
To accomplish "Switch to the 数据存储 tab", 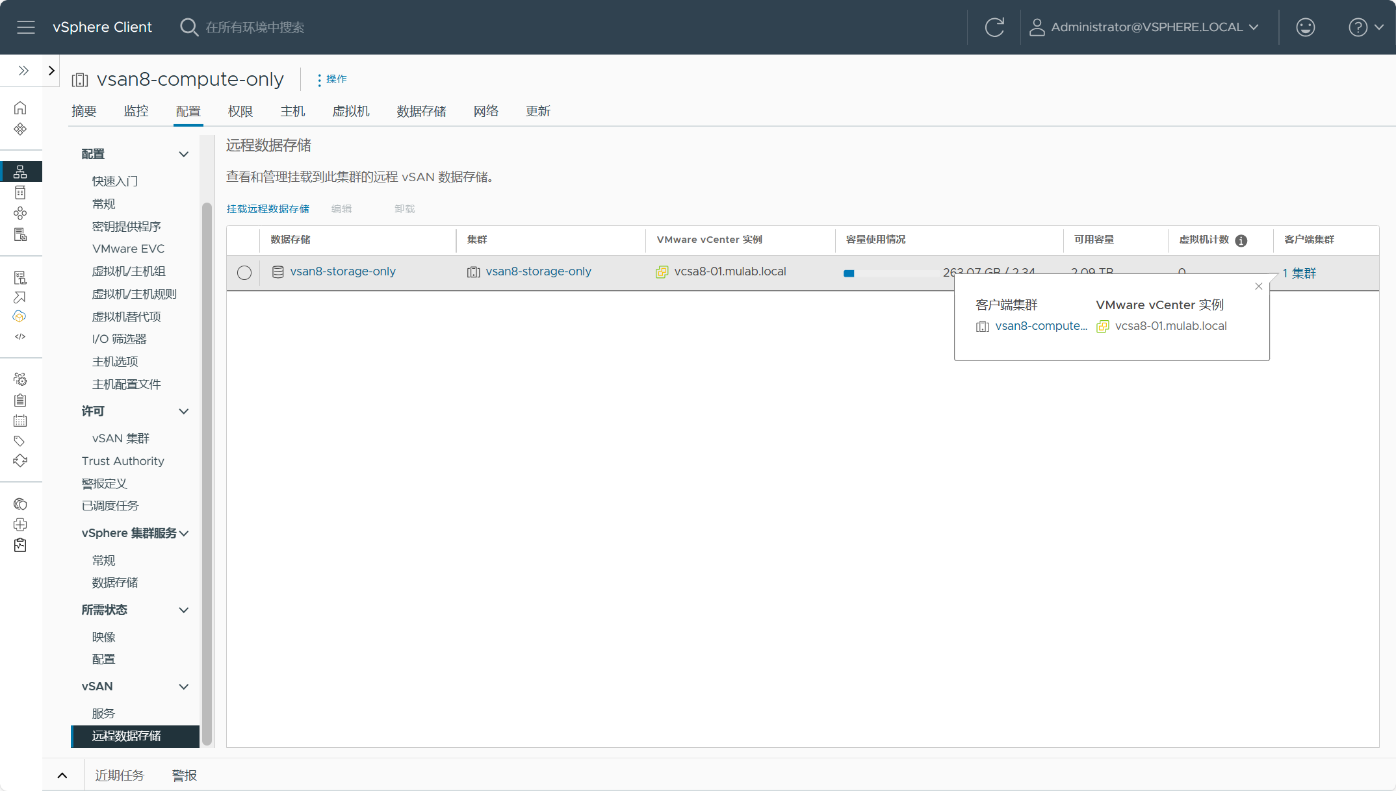I will [422, 111].
